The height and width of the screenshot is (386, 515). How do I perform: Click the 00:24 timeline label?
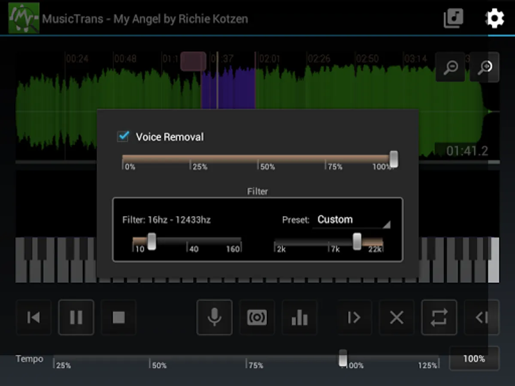point(77,59)
